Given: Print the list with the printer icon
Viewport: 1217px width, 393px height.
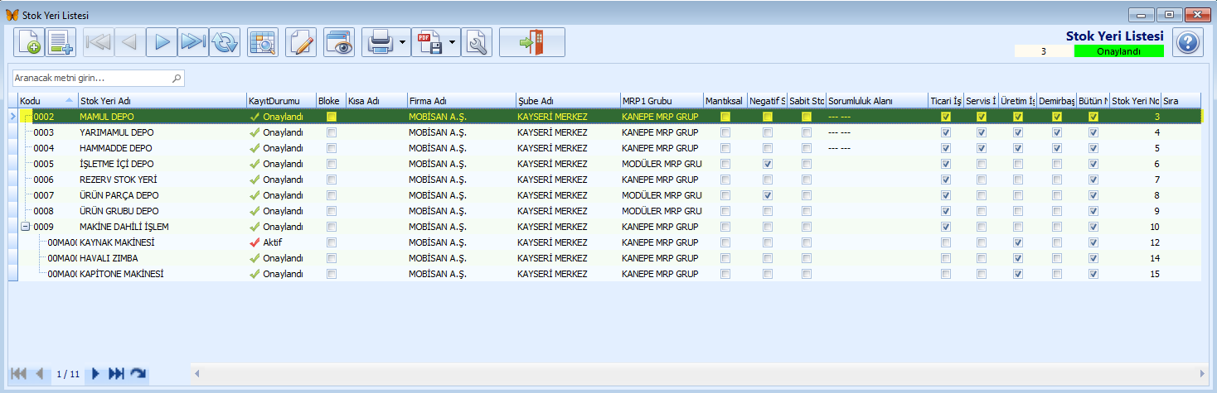Looking at the screenshot, I should point(380,42).
